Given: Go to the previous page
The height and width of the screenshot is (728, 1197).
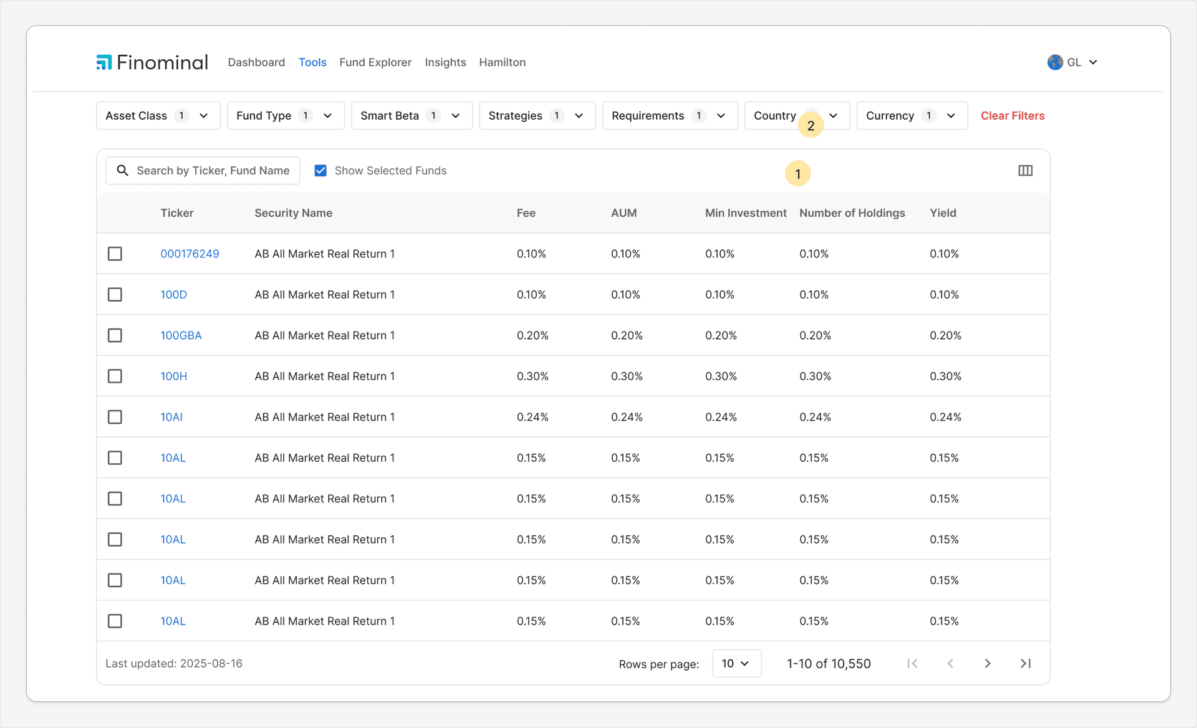Looking at the screenshot, I should [950, 664].
